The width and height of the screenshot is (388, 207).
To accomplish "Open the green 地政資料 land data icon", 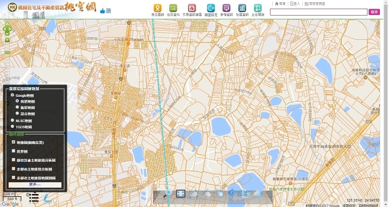I will tap(173, 8).
